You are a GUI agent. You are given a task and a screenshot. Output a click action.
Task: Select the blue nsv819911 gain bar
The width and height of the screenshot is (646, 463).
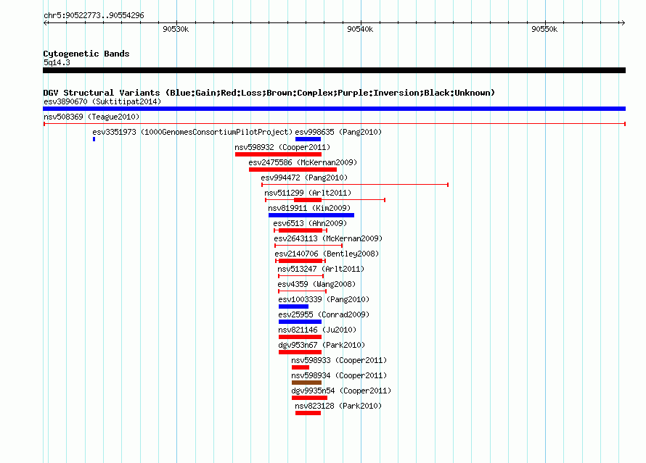[x=311, y=215]
